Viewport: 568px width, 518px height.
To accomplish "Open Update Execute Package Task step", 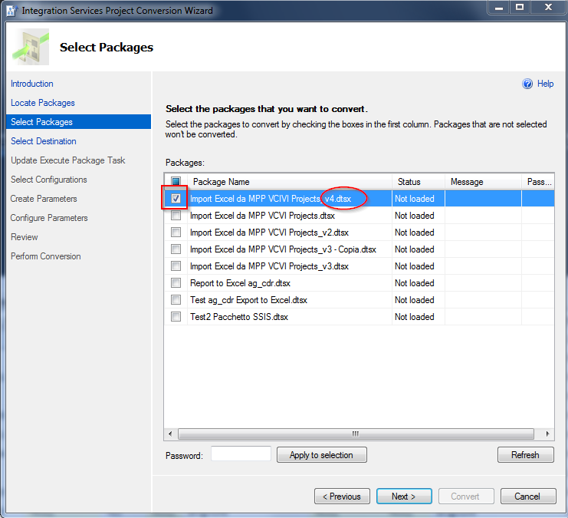I will (67, 160).
